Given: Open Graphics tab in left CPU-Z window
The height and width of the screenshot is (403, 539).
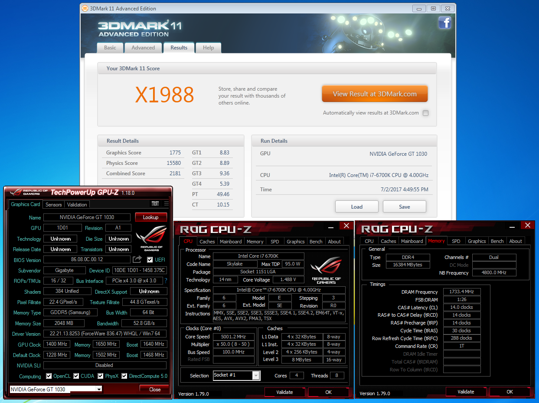Looking at the screenshot, I should pyautogui.click(x=296, y=242).
